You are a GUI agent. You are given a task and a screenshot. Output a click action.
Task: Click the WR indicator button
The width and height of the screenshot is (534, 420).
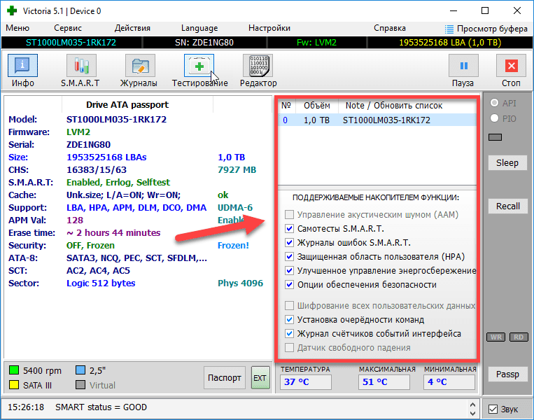click(496, 337)
